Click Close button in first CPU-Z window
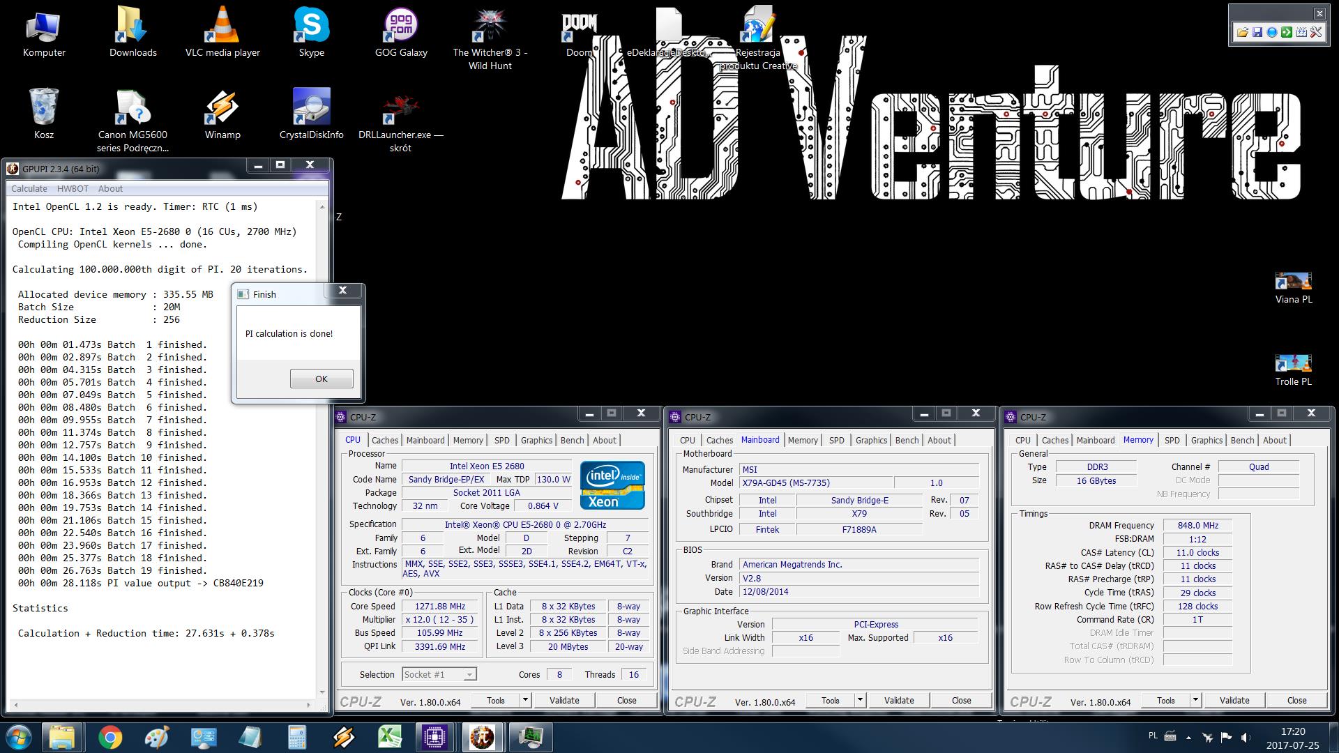 coord(626,700)
